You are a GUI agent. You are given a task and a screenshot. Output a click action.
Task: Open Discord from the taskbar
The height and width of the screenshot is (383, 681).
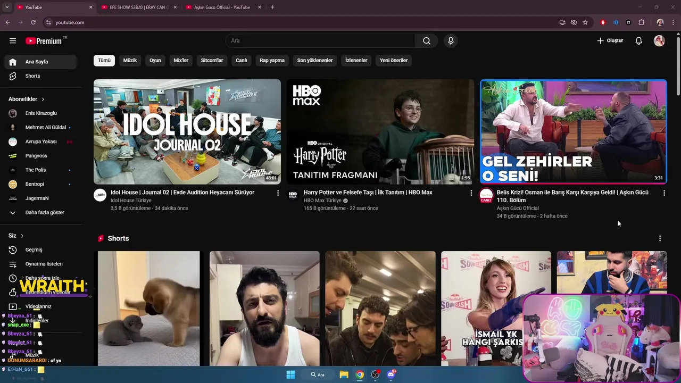[391, 374]
